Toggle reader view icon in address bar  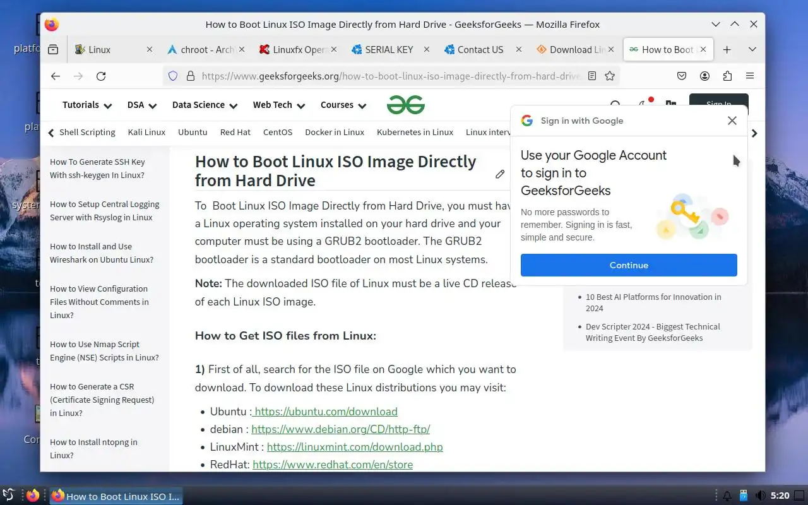[592, 76]
